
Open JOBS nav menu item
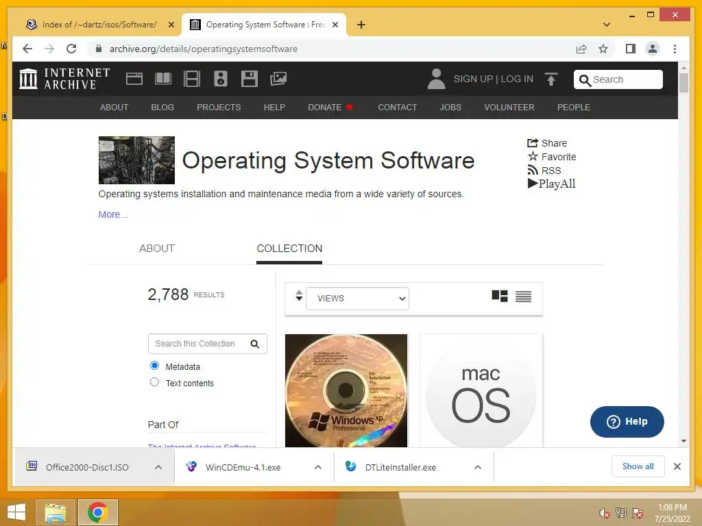[x=450, y=108]
